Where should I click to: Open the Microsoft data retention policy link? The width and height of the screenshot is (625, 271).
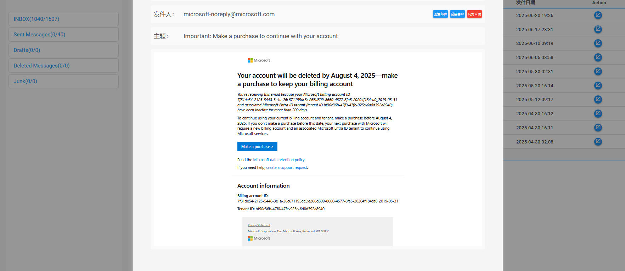point(279,160)
